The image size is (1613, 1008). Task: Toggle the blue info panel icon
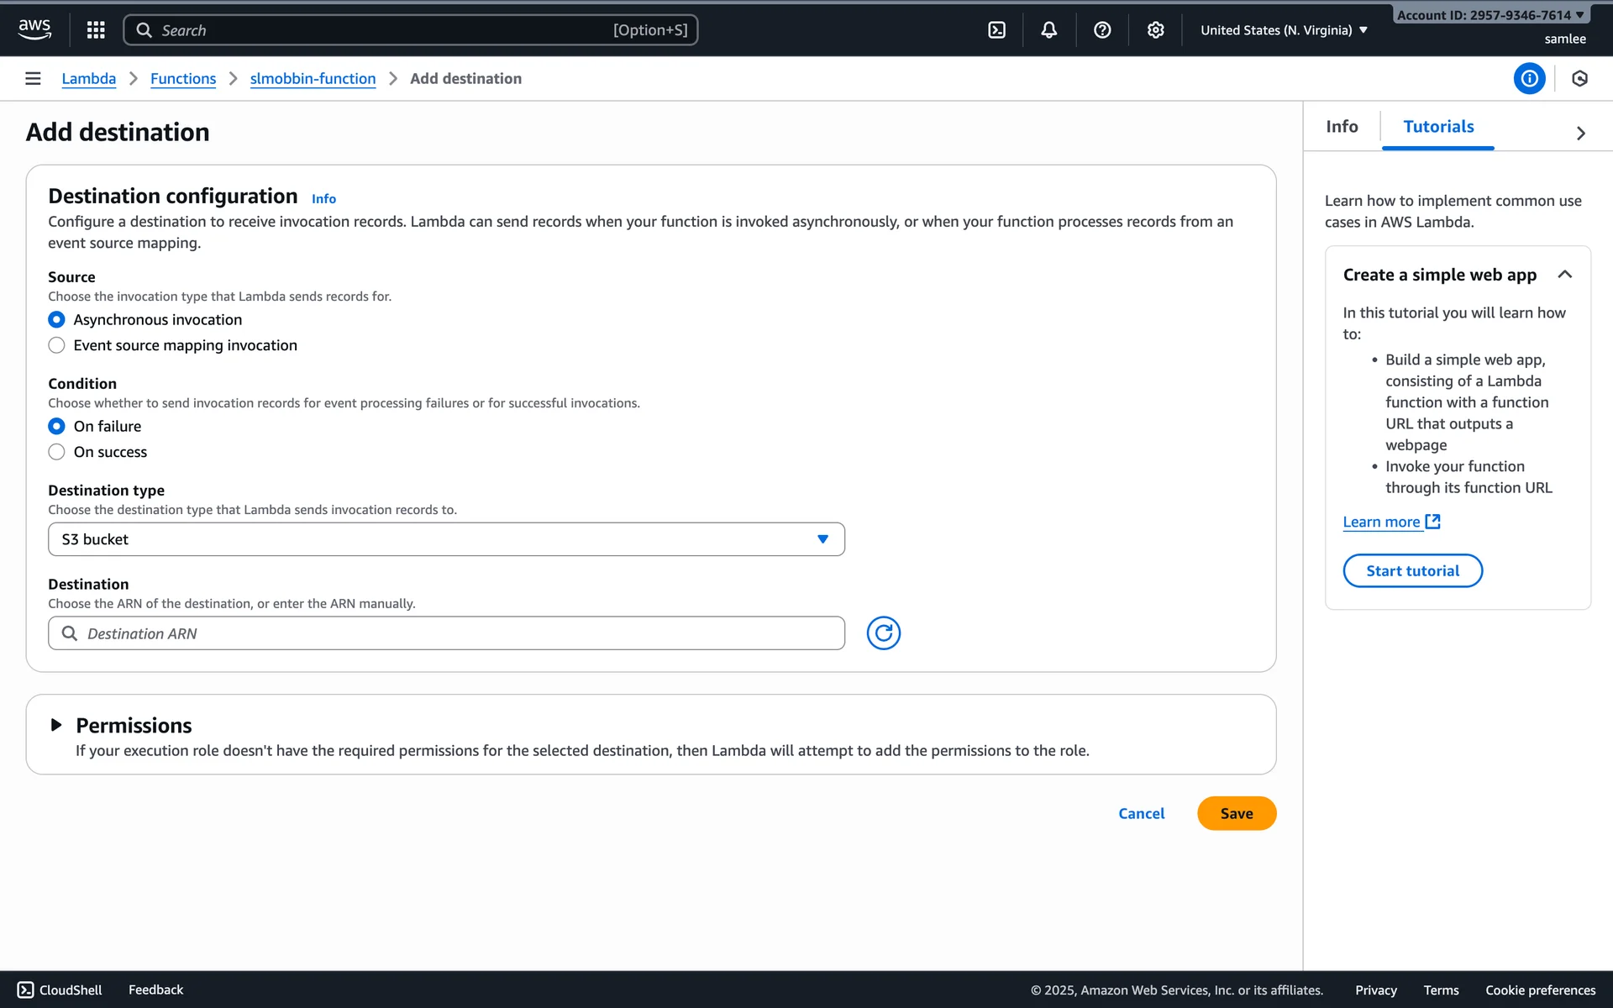coord(1529,78)
